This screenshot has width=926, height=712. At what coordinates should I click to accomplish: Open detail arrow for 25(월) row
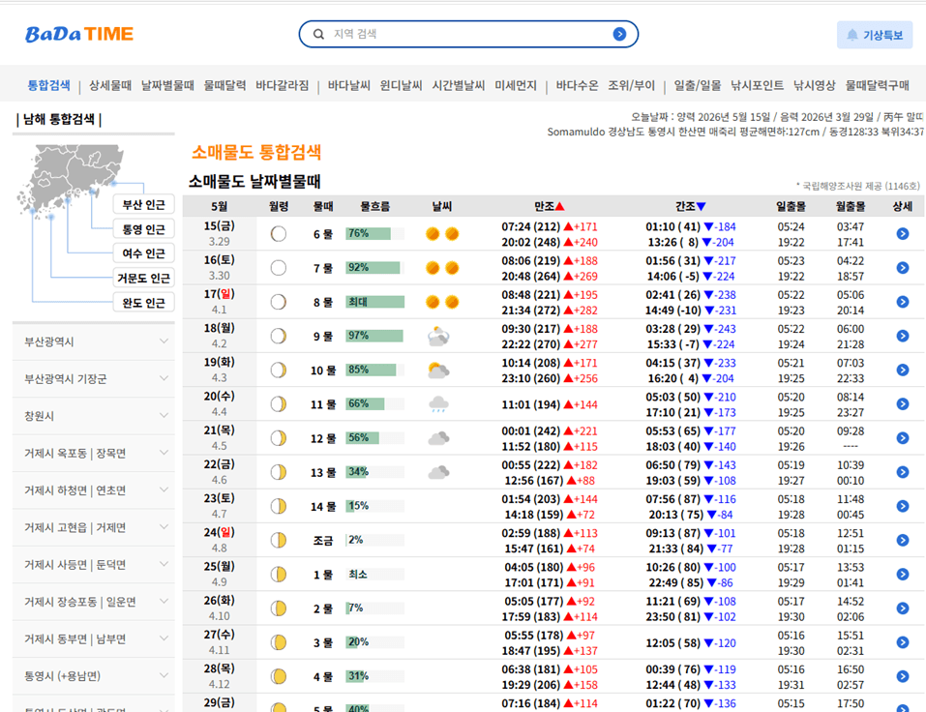click(903, 575)
